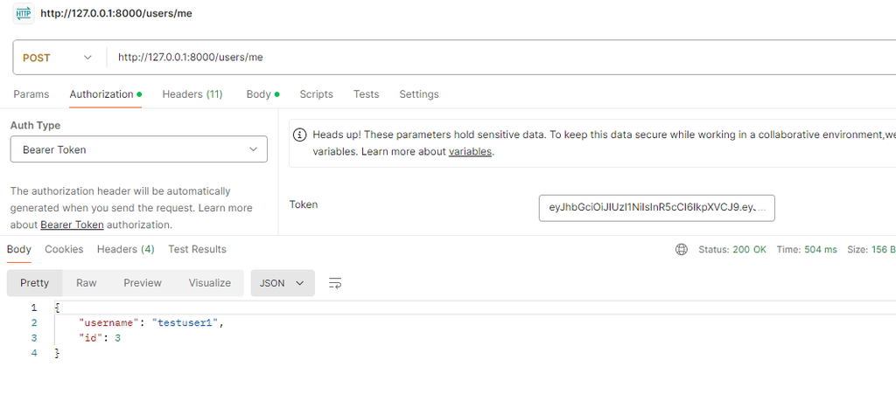Click the wrap lines icon in response toolbar

(x=335, y=283)
